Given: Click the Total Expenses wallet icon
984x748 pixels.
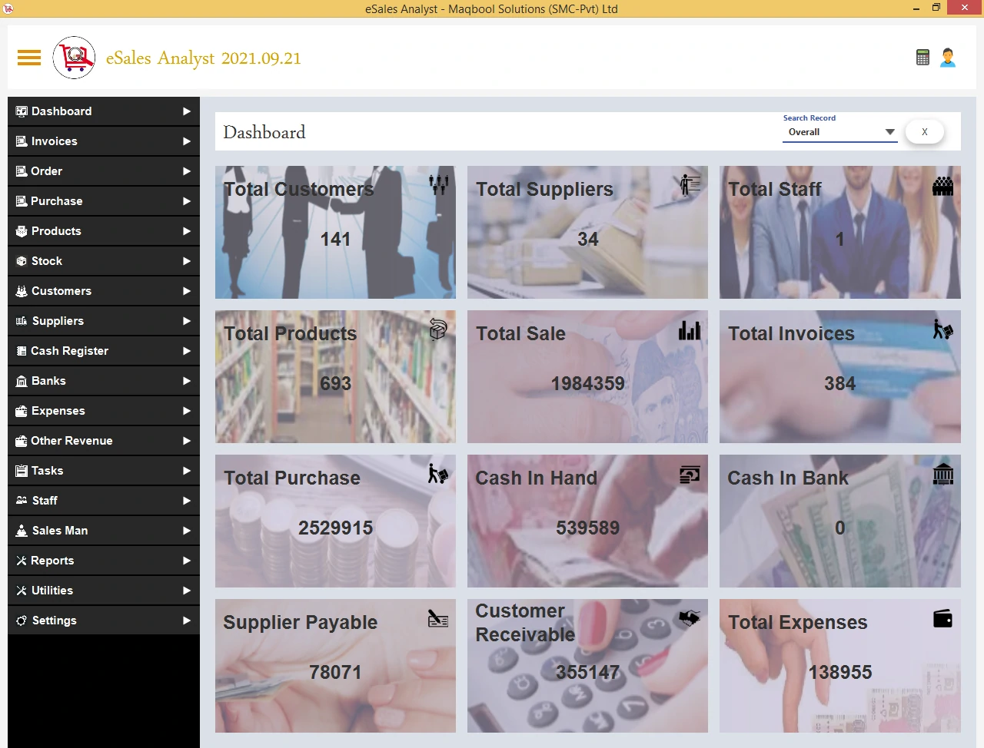Looking at the screenshot, I should 943,618.
